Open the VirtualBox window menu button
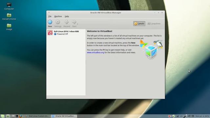210x118 pixels. [x=49, y=12]
